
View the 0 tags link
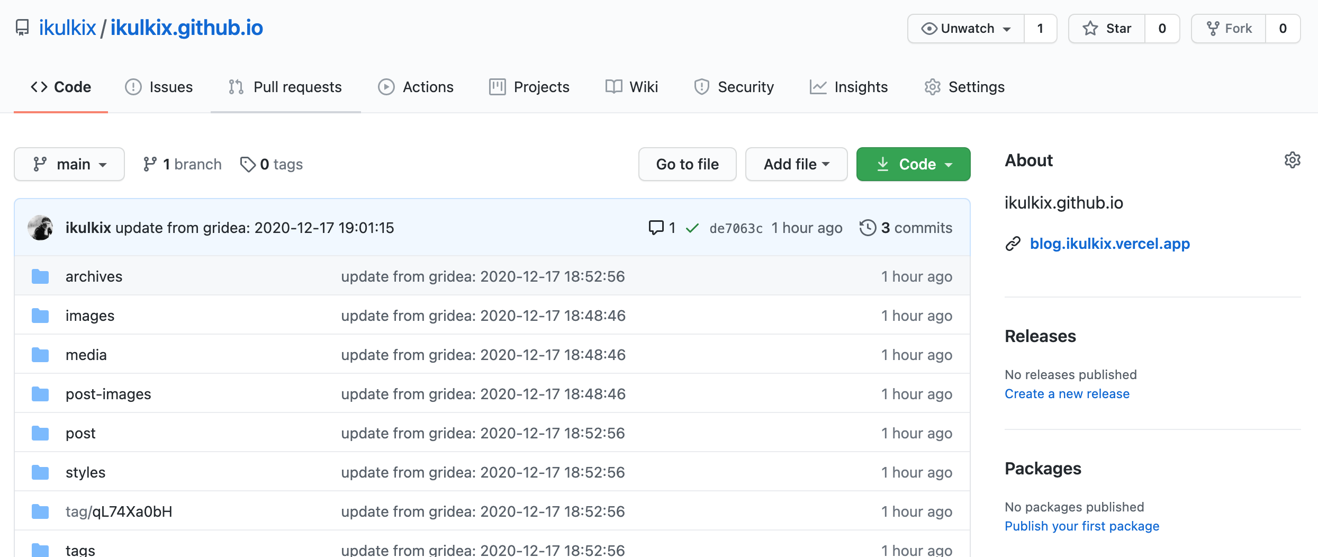coord(271,164)
